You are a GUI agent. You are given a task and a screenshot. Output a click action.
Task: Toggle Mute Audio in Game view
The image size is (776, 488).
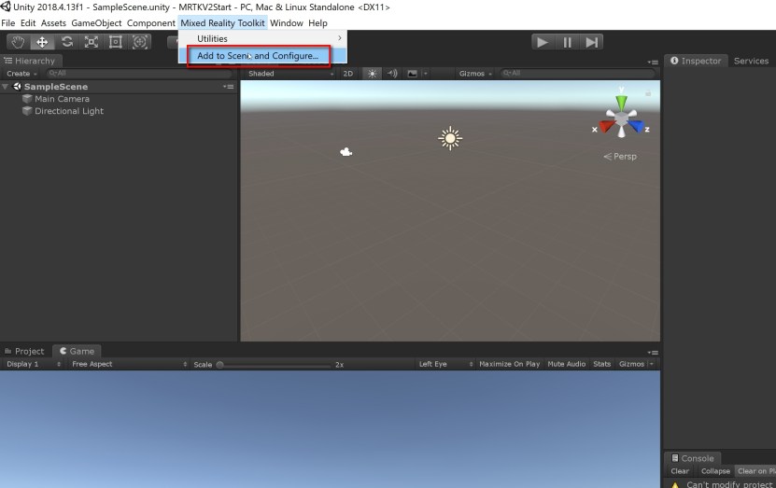coord(567,364)
